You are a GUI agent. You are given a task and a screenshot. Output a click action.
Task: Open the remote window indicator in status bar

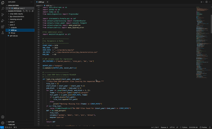[2, 127]
